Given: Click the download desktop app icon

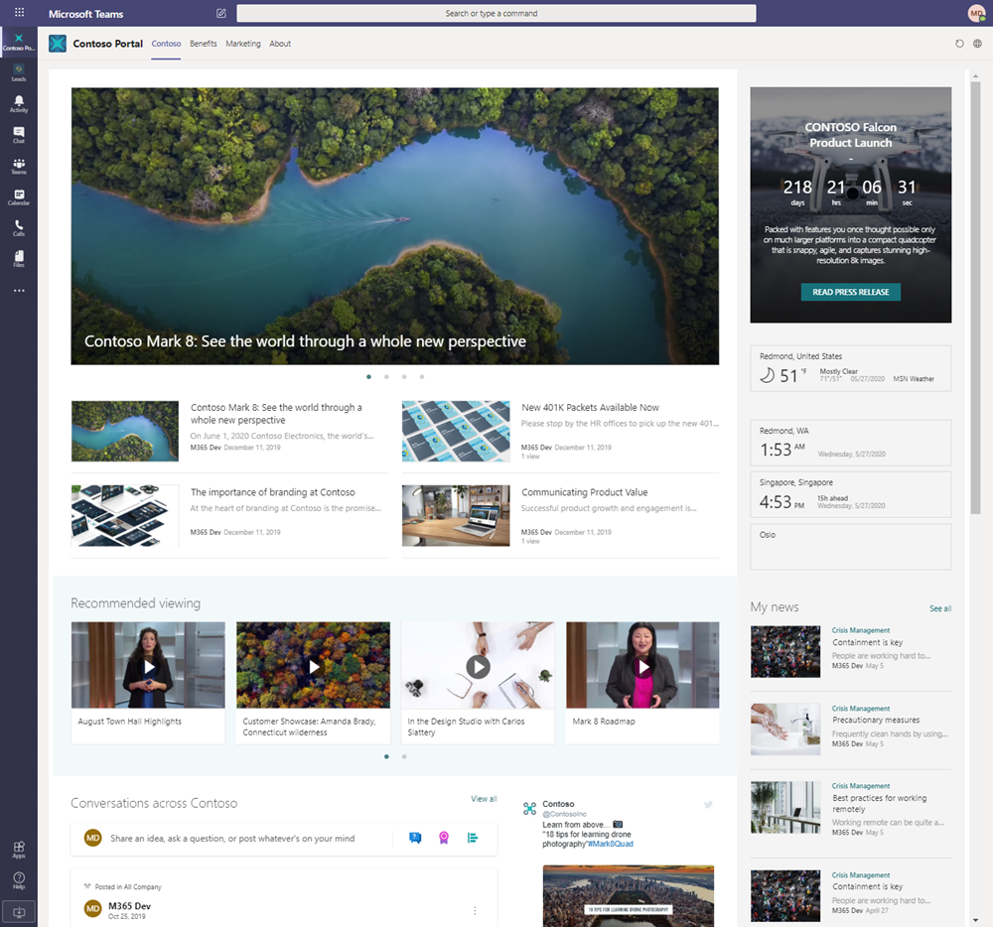Looking at the screenshot, I should point(19,912).
